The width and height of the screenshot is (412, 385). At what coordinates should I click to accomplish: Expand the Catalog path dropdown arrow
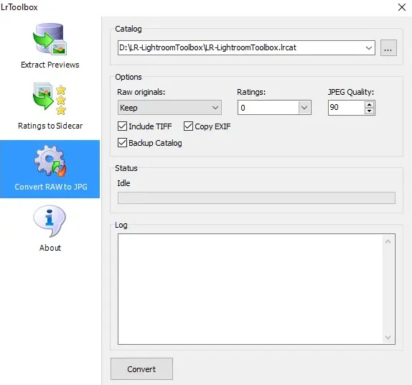[x=369, y=48]
